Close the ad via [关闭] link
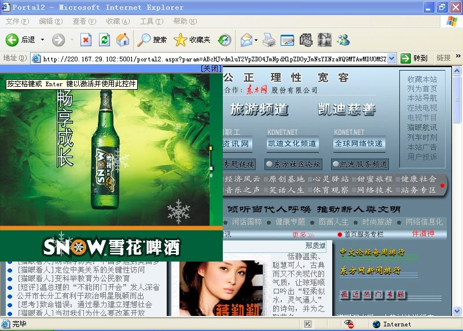The height and width of the screenshot is (331, 463). 211,68
